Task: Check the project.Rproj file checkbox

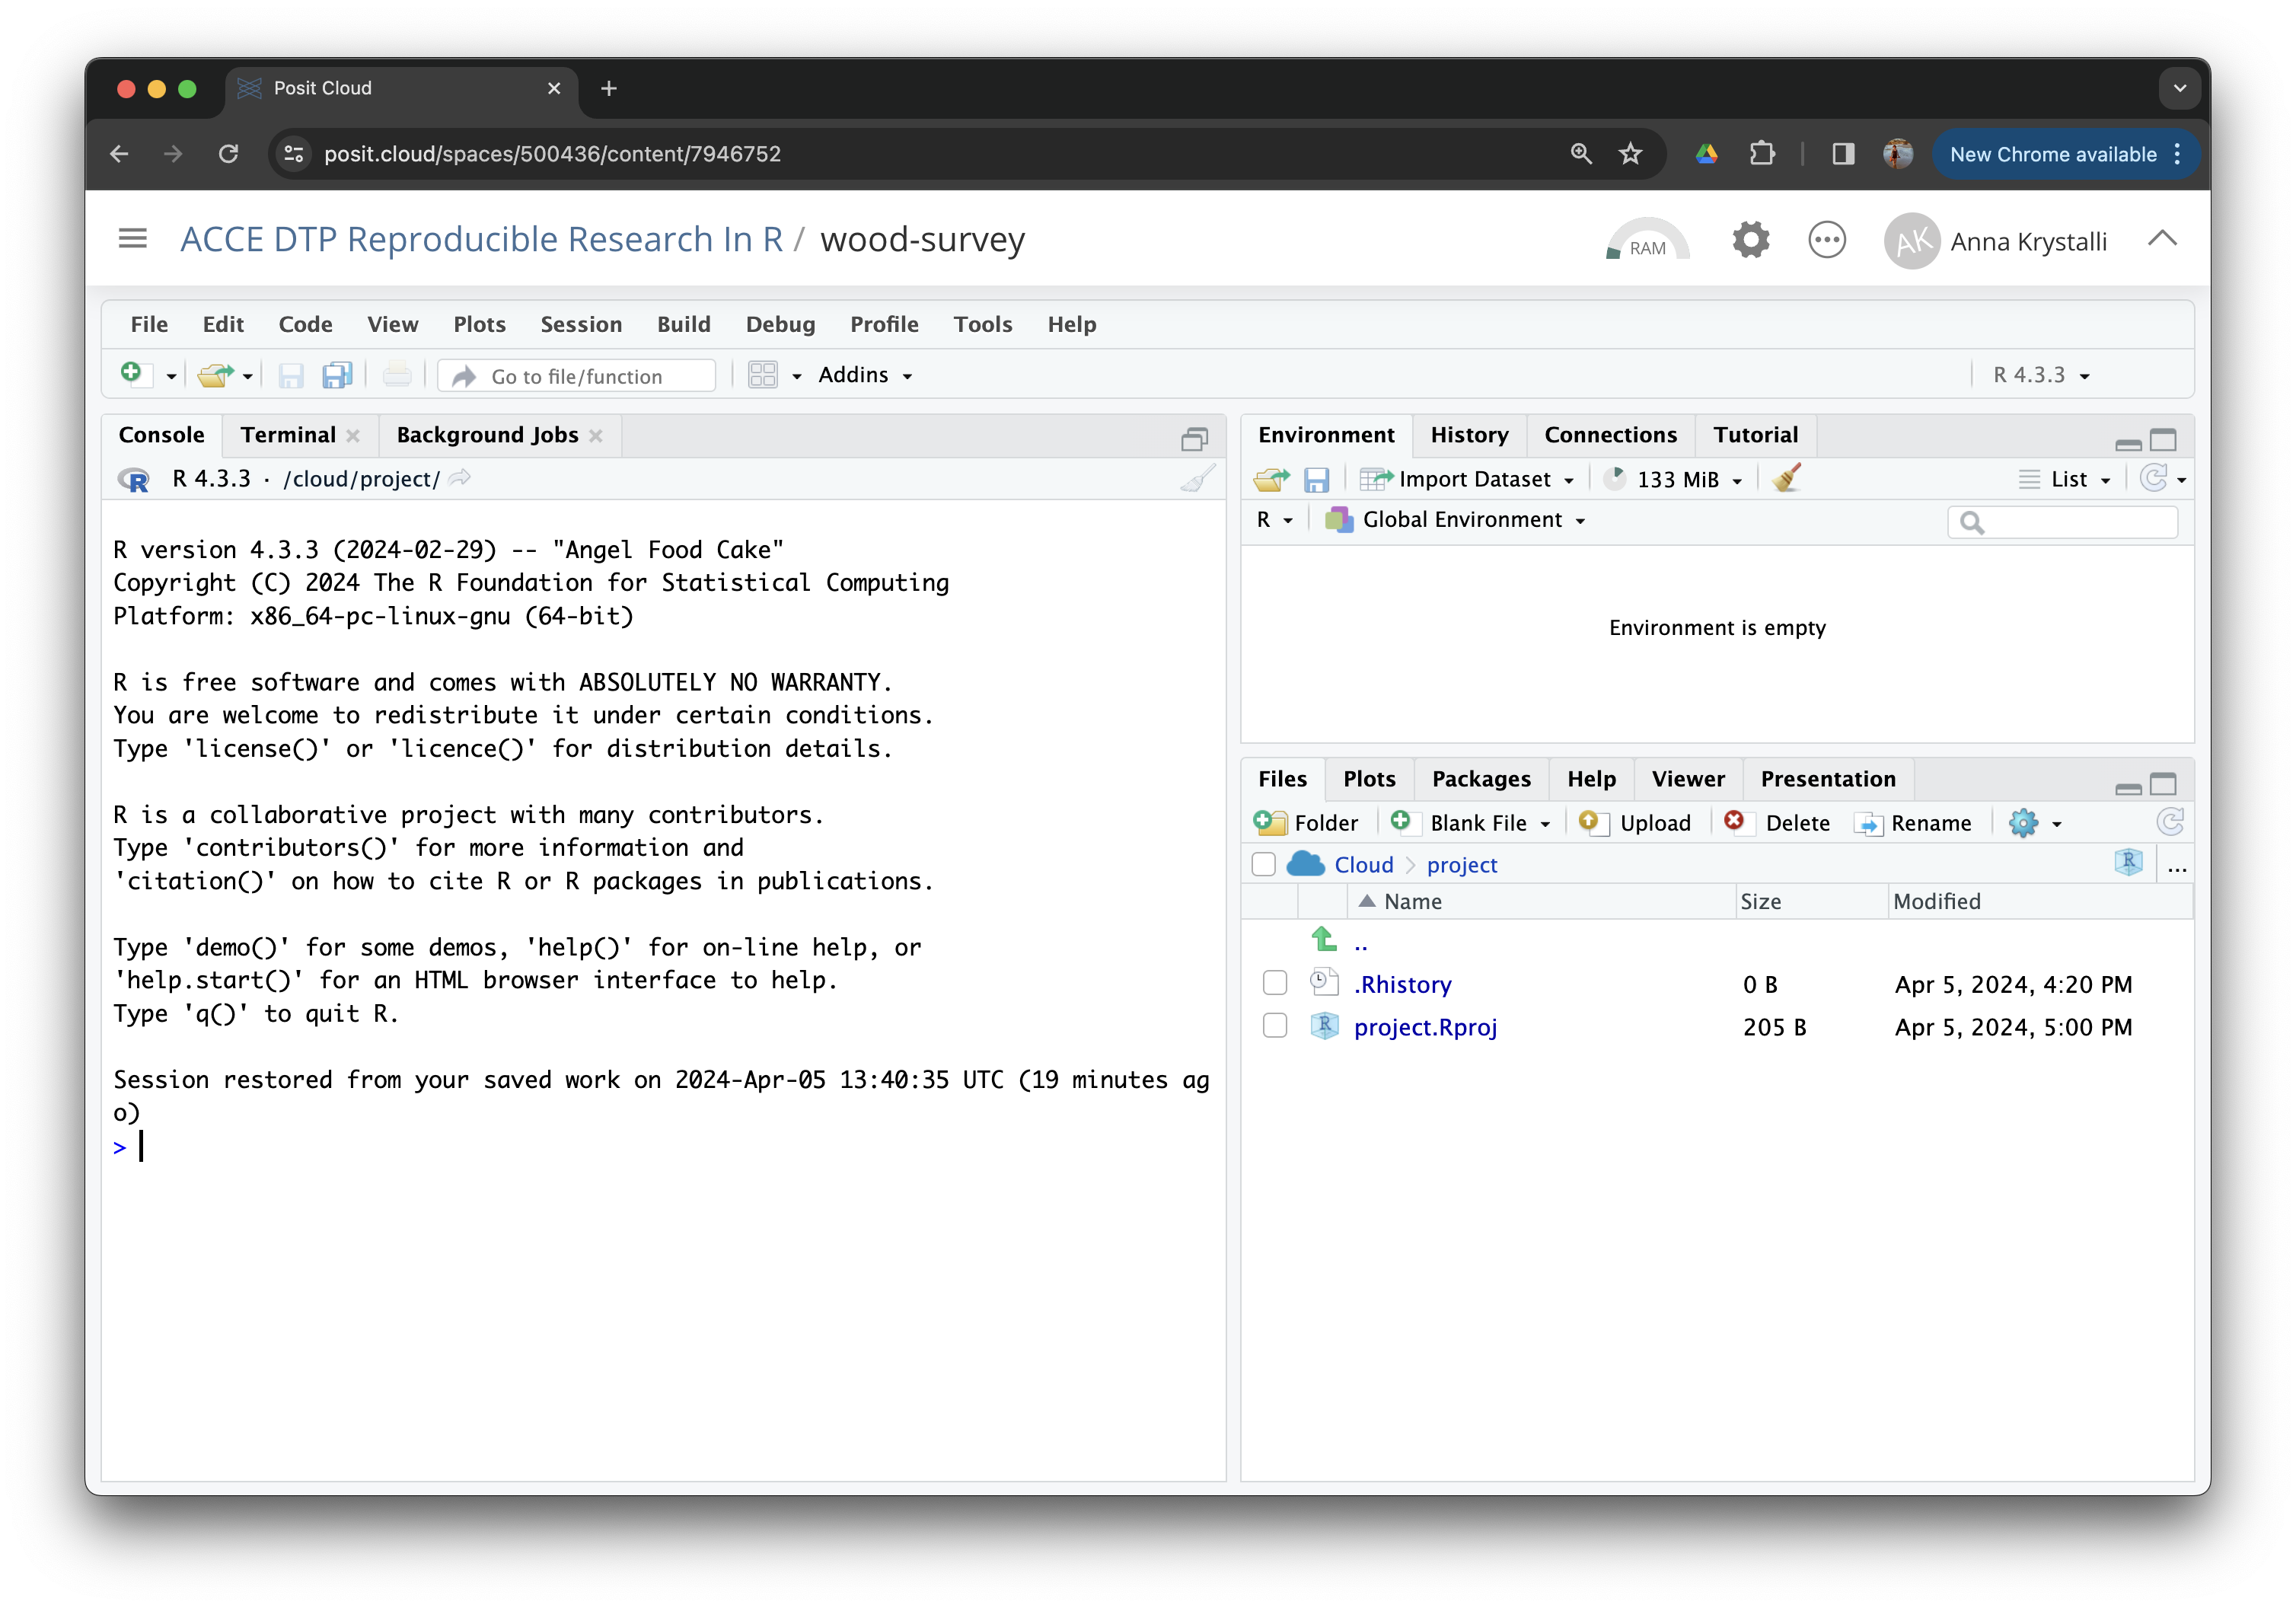Action: (x=1275, y=1026)
